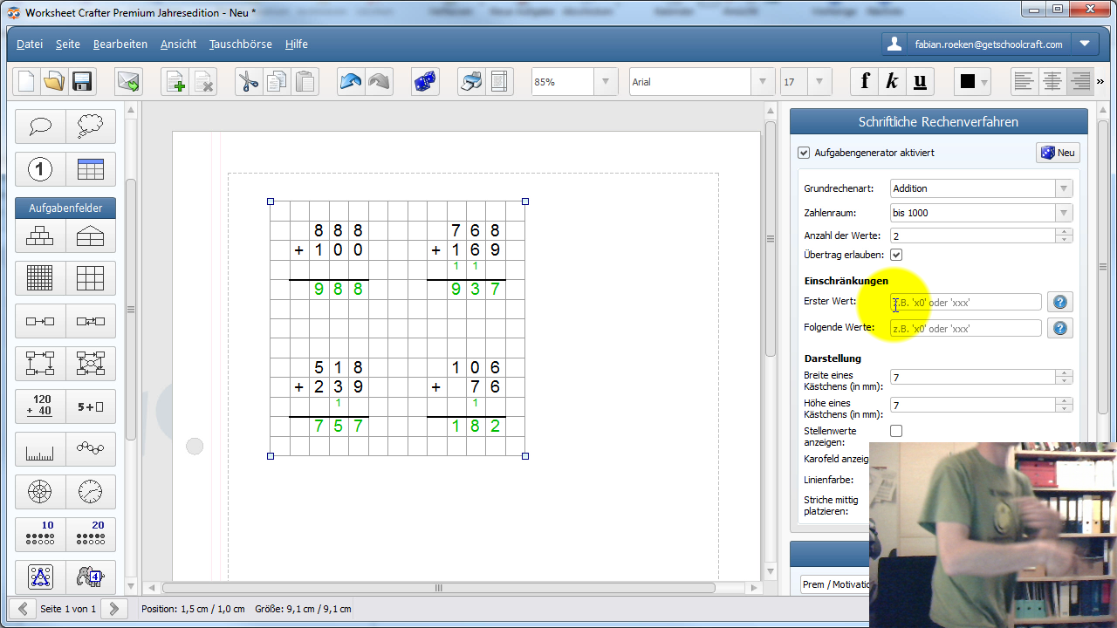Open the Bearbeiten menu

(x=120, y=44)
